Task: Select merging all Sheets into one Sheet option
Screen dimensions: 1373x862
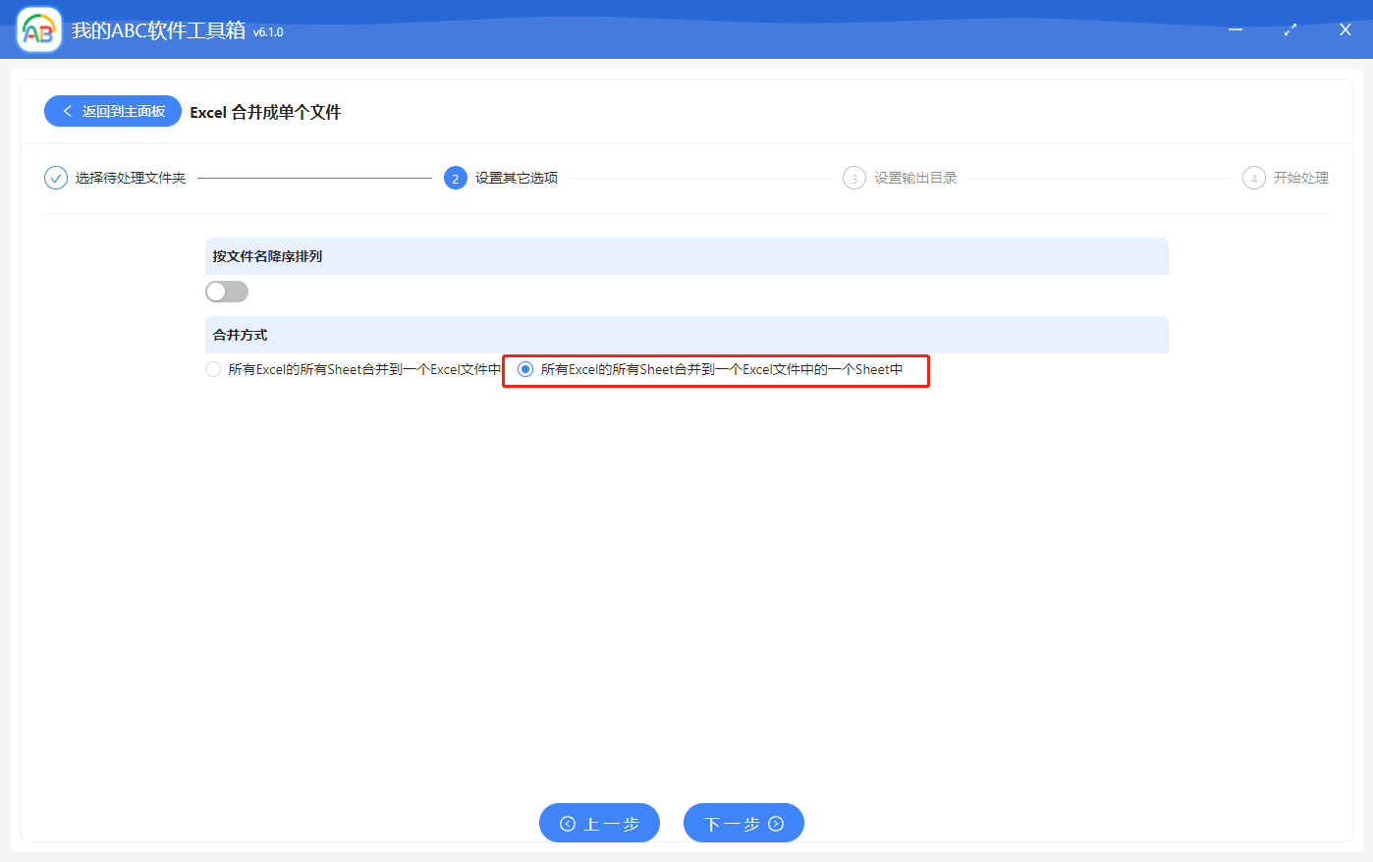Action: coord(527,370)
